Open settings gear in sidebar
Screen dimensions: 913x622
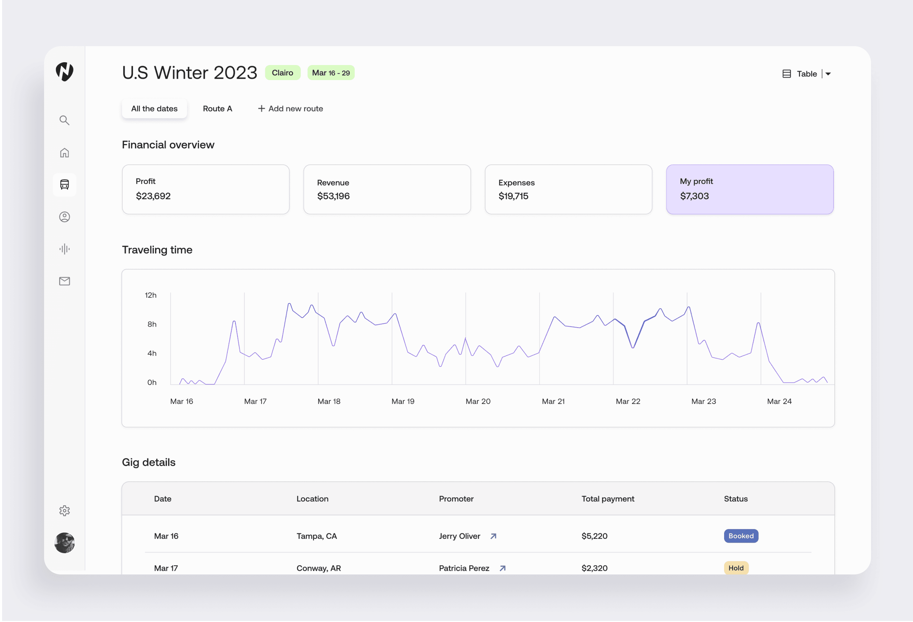64,510
